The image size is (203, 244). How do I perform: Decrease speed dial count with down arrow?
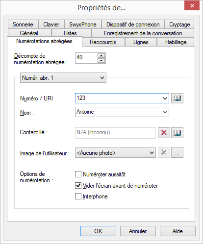point(101,60)
